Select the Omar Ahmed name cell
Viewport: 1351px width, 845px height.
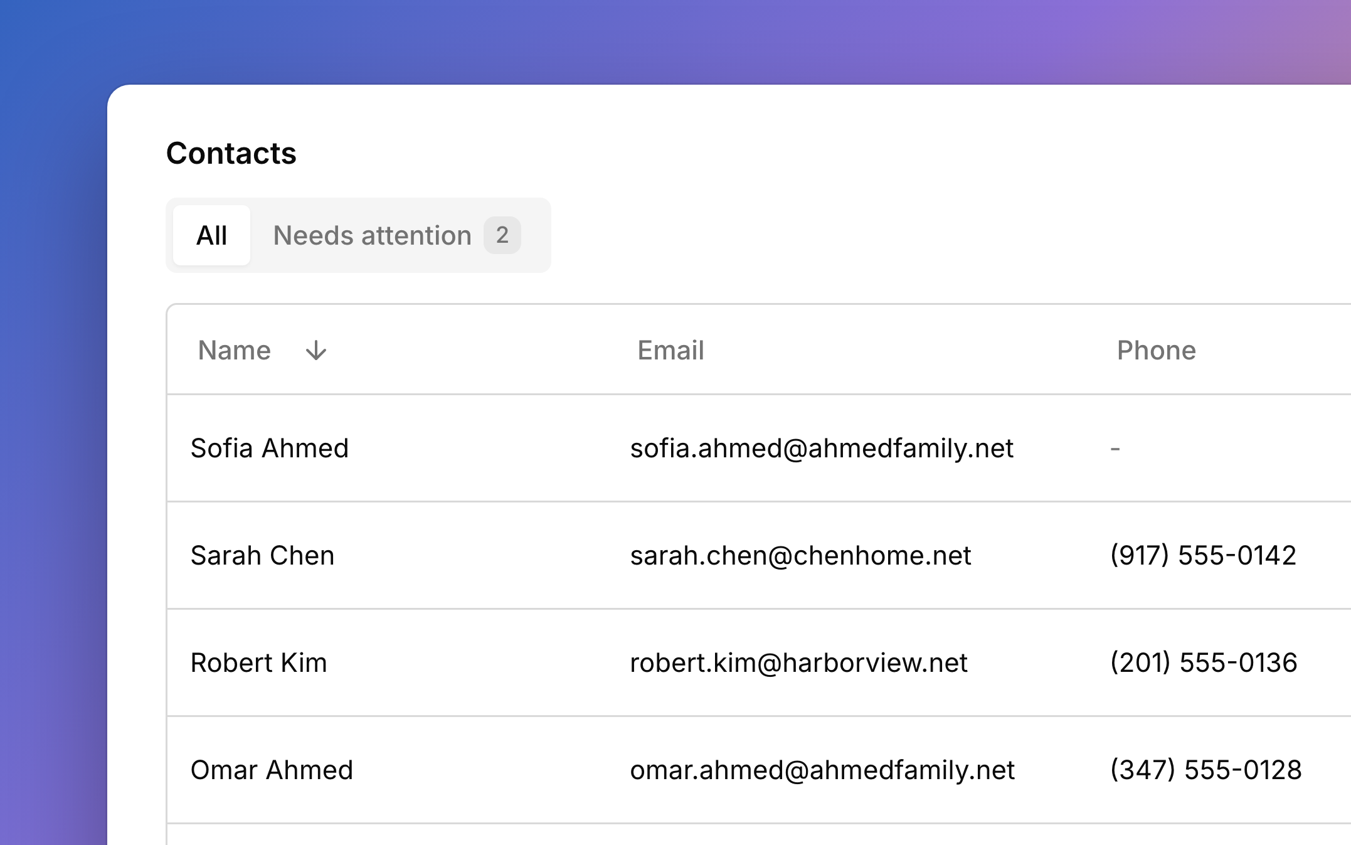(272, 770)
